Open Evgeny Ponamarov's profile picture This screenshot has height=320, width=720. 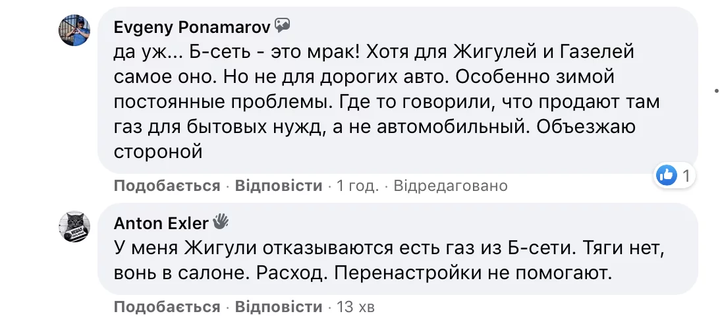click(x=74, y=30)
